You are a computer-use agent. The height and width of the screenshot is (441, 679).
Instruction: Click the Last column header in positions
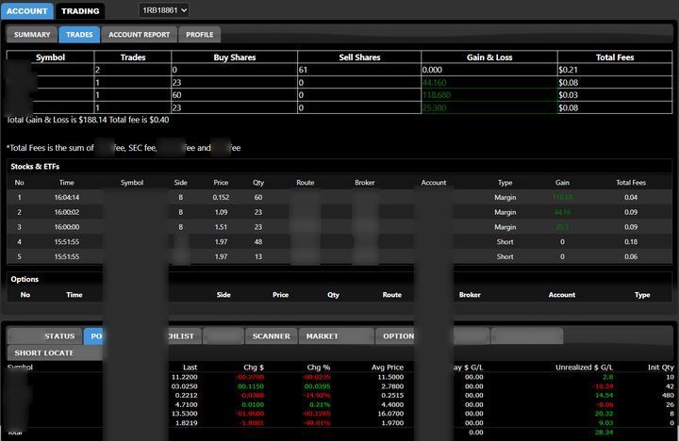tap(190, 367)
